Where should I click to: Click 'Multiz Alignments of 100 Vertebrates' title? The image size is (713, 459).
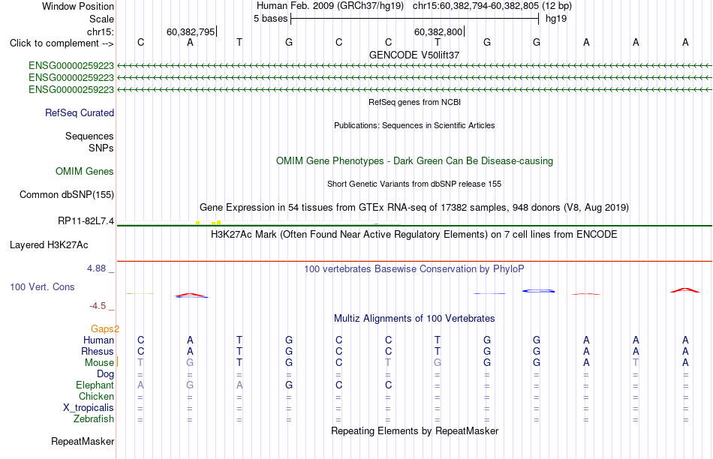414,319
